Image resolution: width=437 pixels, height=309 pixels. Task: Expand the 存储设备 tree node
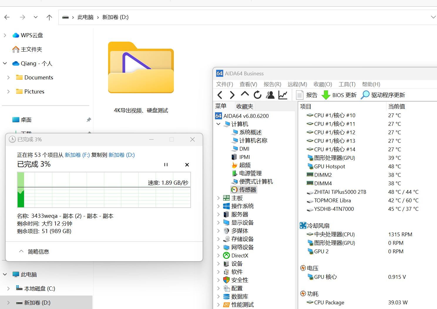click(218, 239)
